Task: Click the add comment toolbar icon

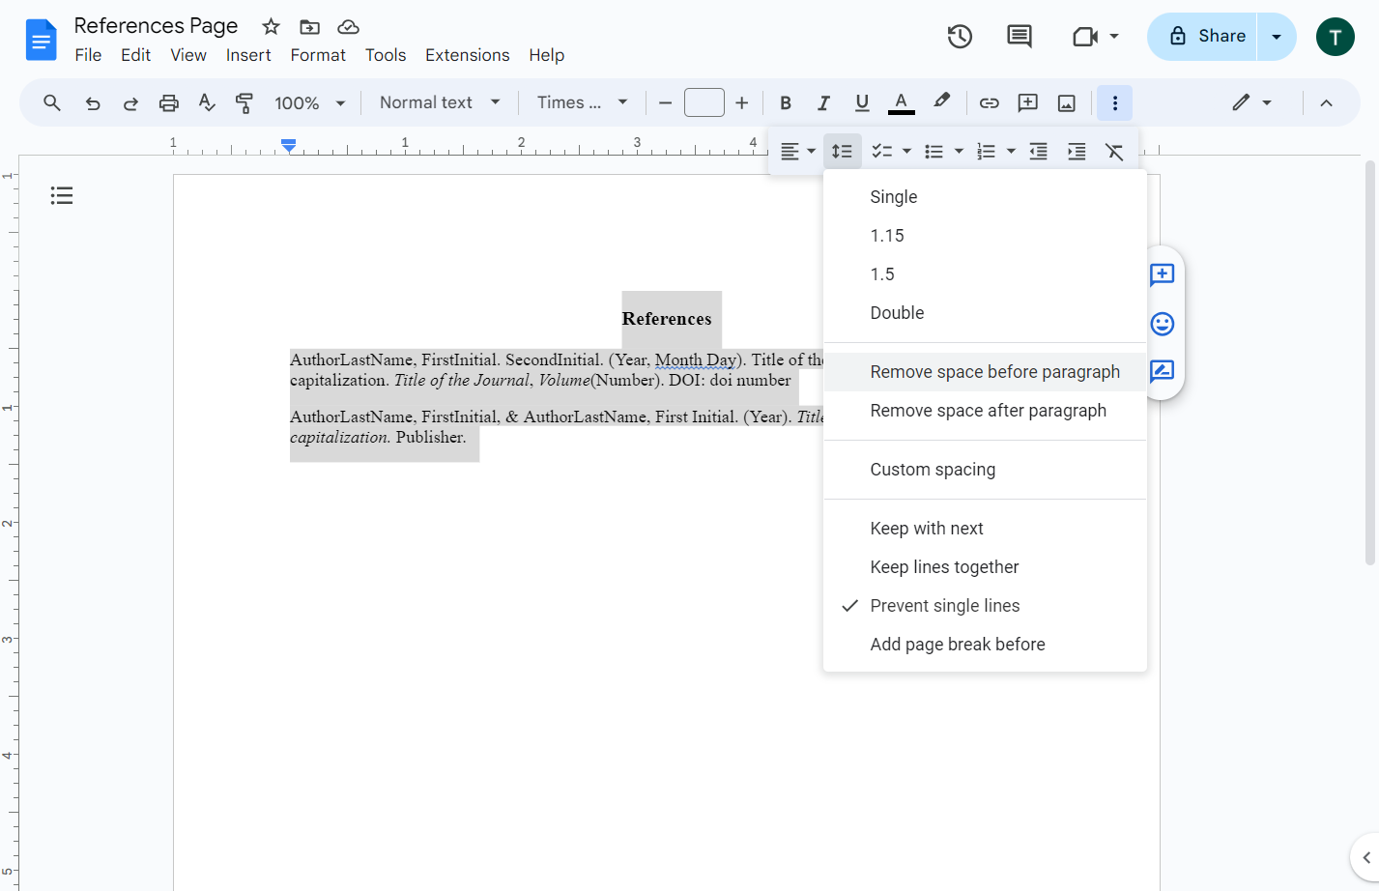Action: tap(1028, 102)
